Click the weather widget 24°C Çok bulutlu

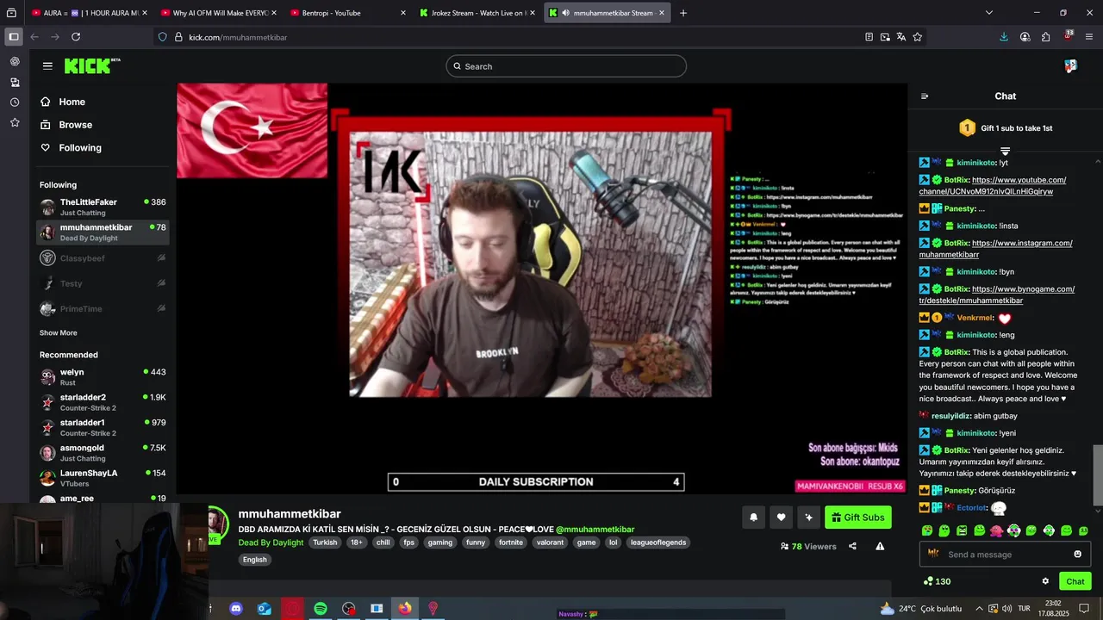pos(920,608)
